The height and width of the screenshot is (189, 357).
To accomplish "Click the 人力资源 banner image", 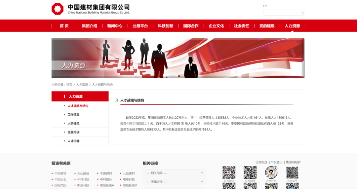I will pyautogui.click(x=178, y=58).
